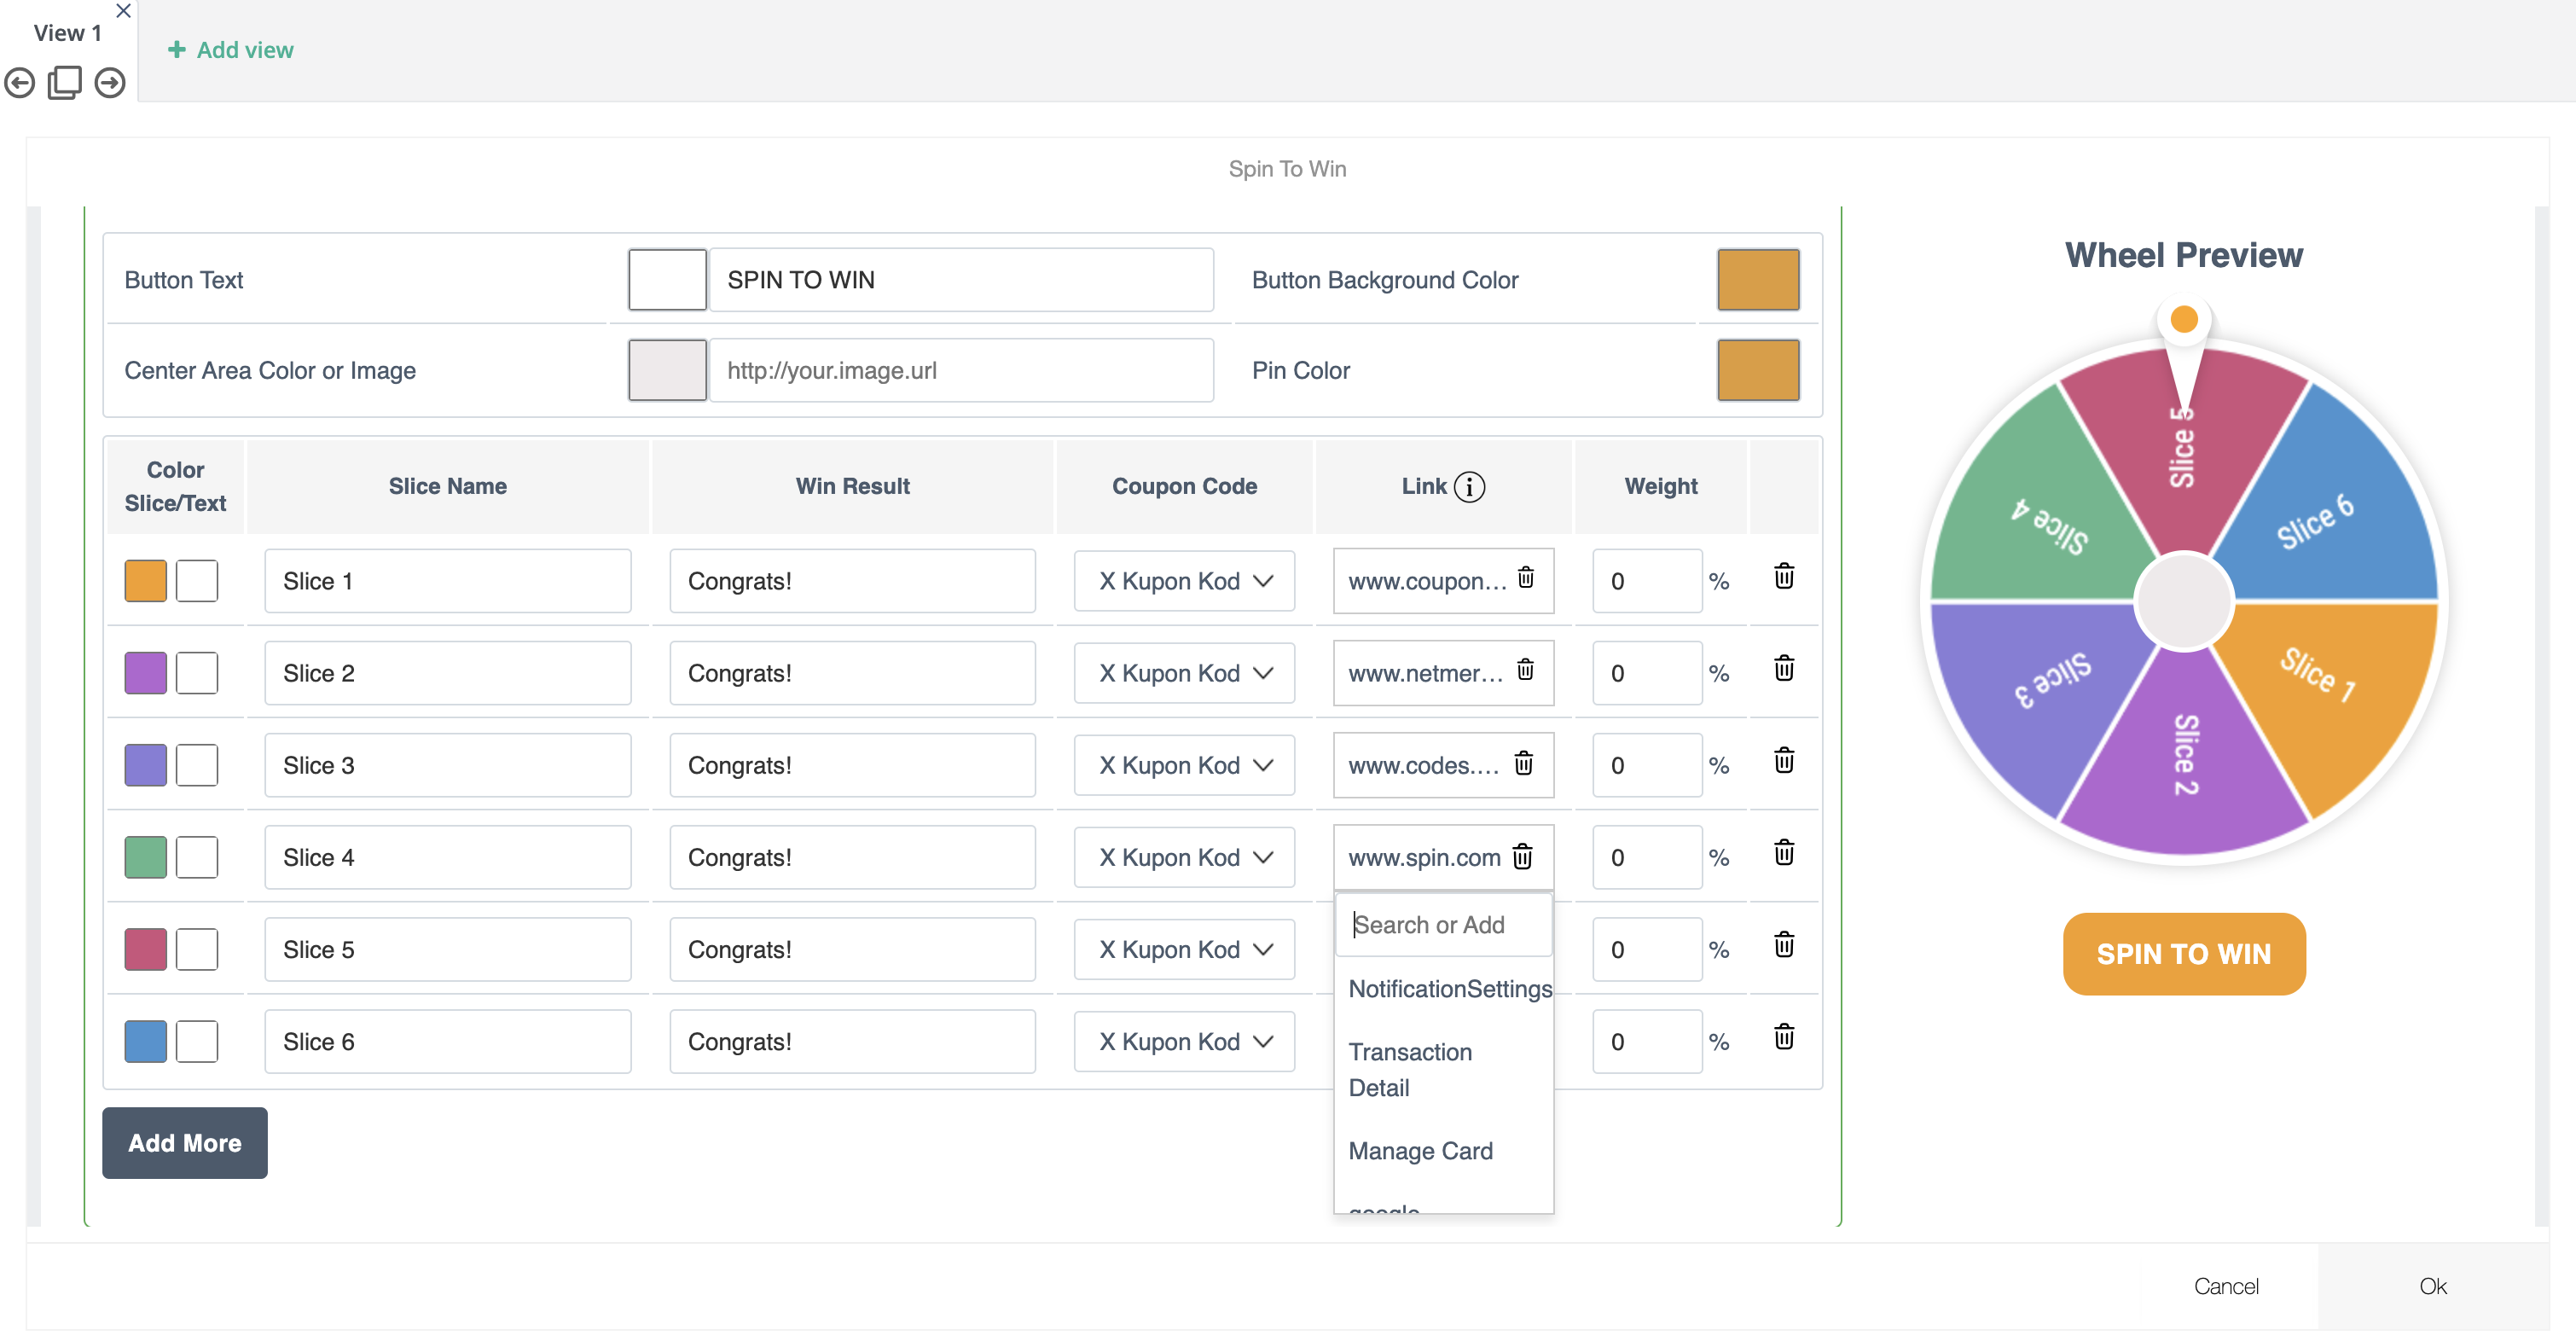Click the Button Text input SPIN TO WIN
Screen dimensions: 2576x1341
tap(961, 280)
